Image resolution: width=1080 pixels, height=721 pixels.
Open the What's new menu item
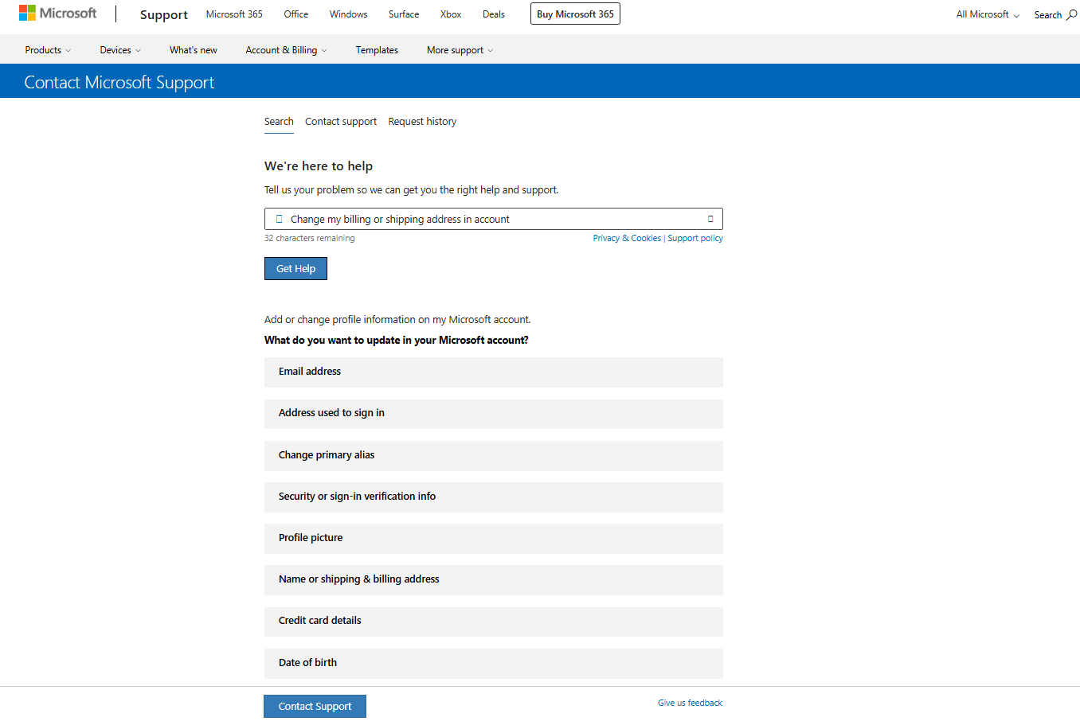pos(194,50)
